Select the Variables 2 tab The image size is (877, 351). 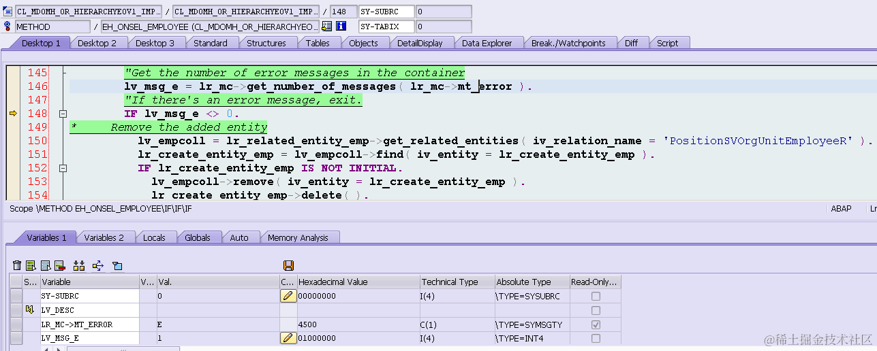[x=104, y=237]
